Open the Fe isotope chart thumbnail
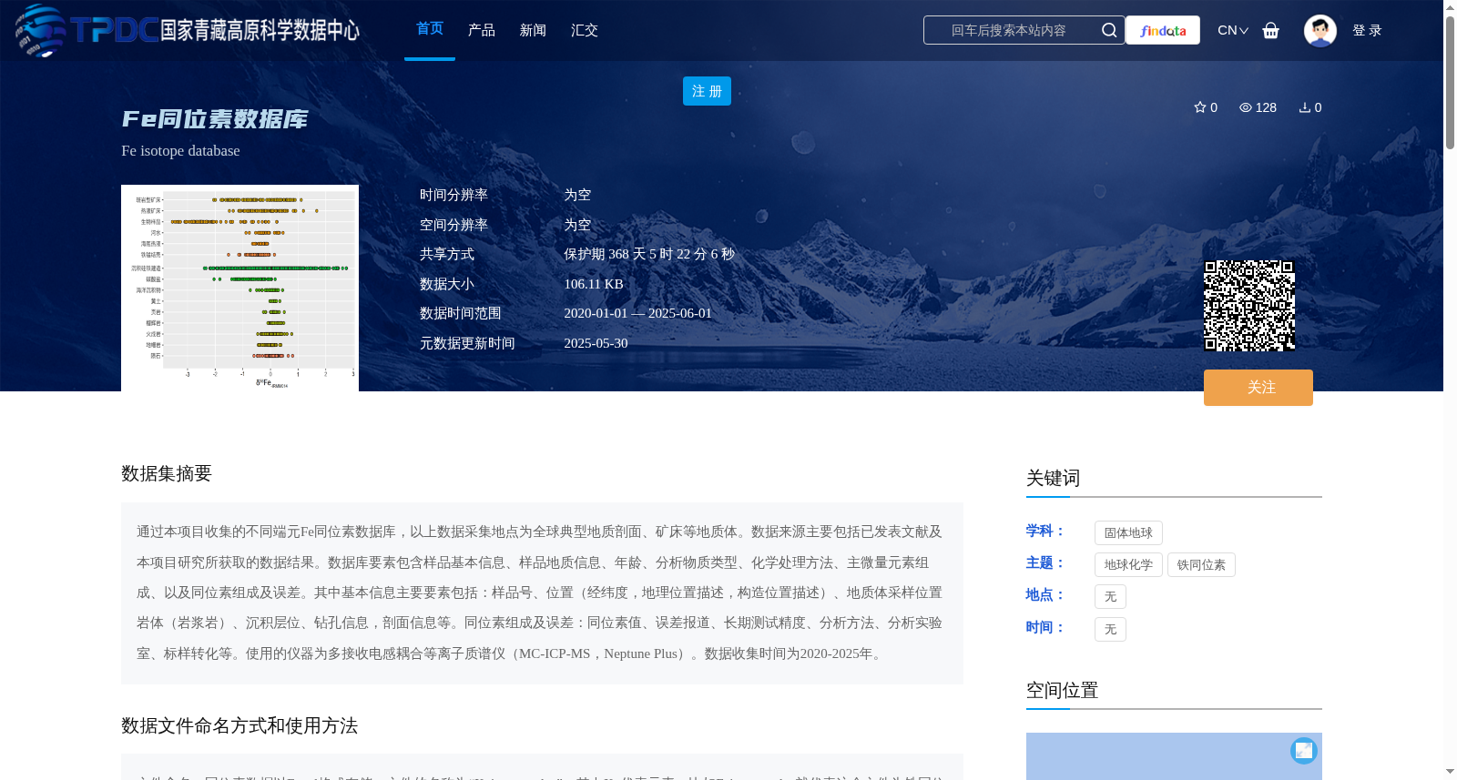1457x780 pixels. point(239,288)
